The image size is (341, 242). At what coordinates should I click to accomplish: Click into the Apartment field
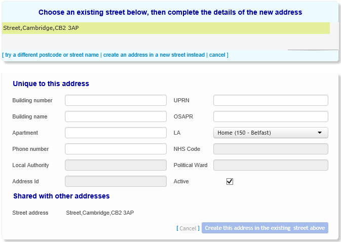click(x=116, y=133)
